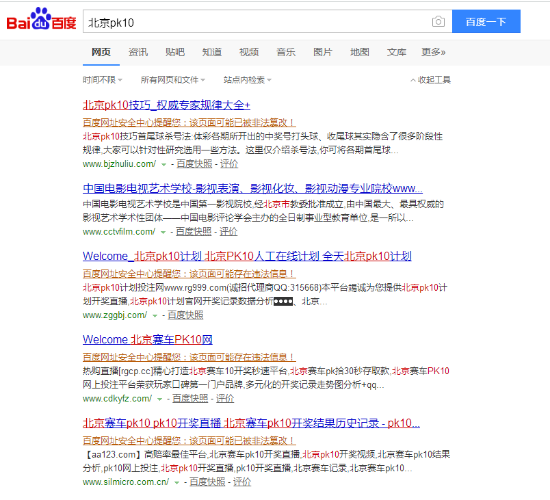Click the camera image search icon
The width and height of the screenshot is (550, 500).
coord(438,22)
